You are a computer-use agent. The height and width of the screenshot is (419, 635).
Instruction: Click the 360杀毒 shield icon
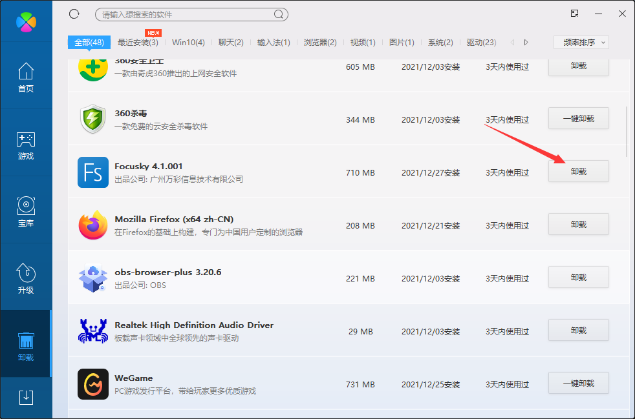93,119
